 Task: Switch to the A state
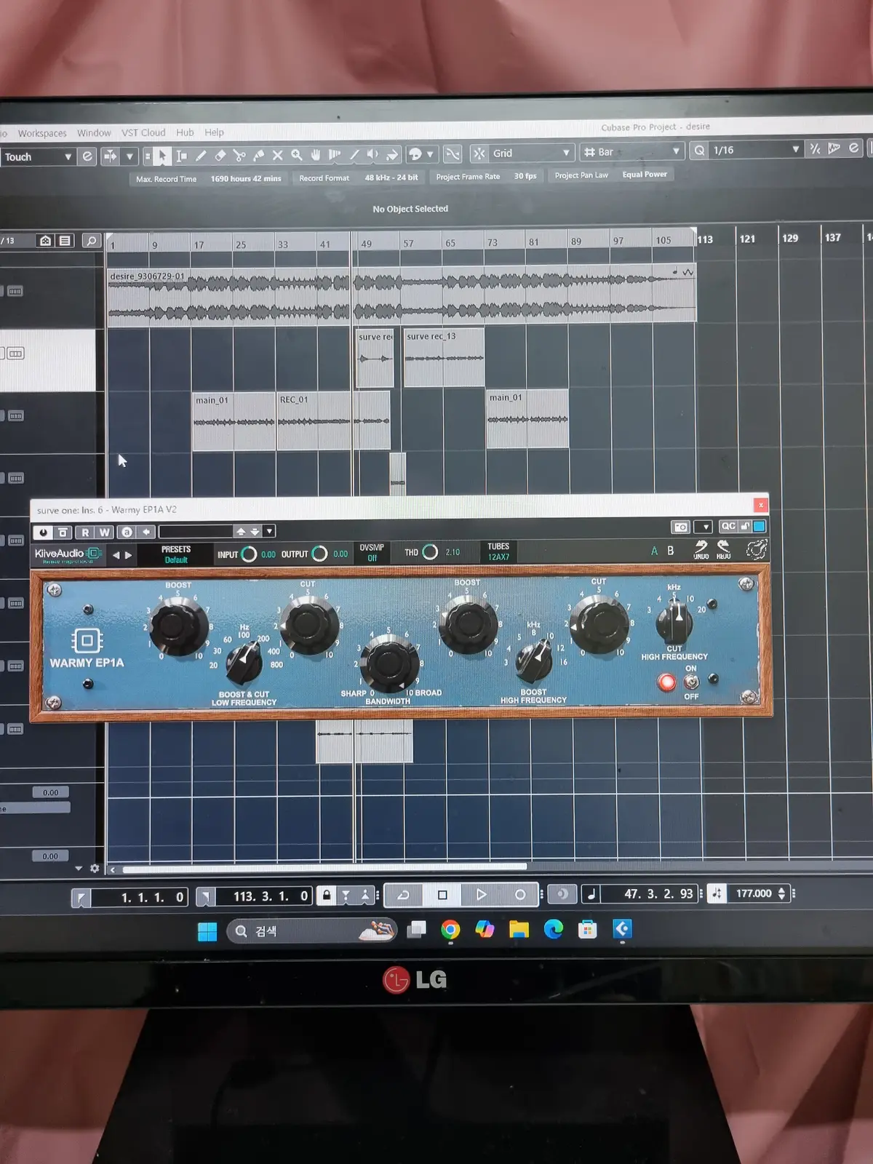point(654,551)
